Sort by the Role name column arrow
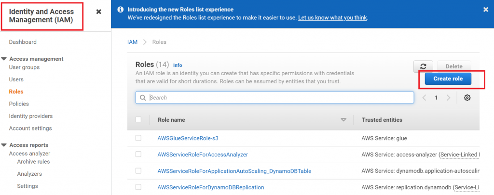The height and width of the screenshot is (195, 494). pos(343,120)
